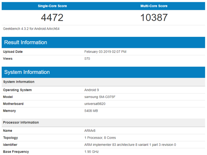The width and height of the screenshot is (207, 155).
Task: Select the 4472 single-core score value
Action: pyautogui.click(x=52, y=17)
